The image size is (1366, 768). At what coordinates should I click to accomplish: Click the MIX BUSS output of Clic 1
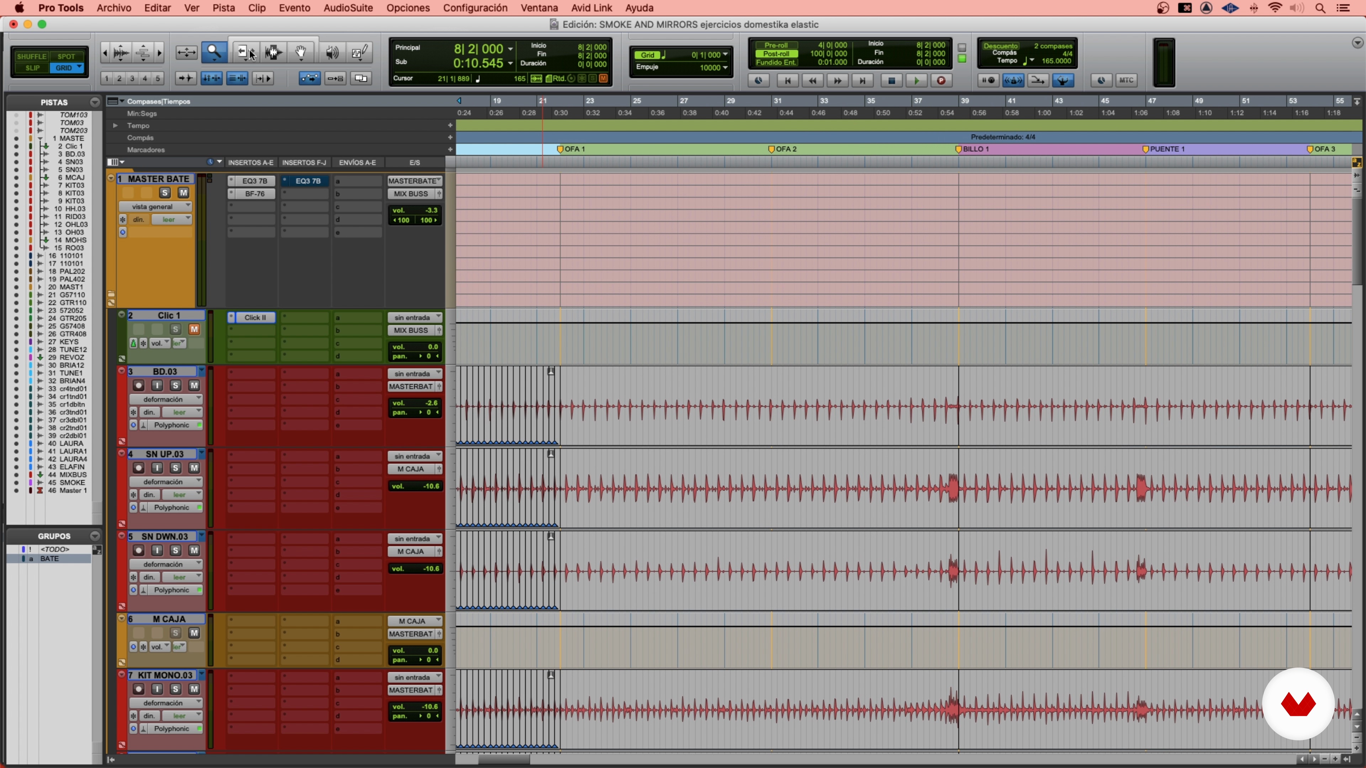click(x=411, y=330)
